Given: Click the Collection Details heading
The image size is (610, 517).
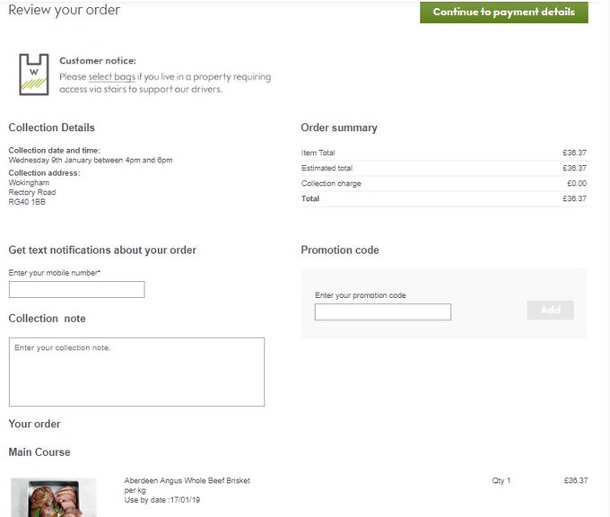Looking at the screenshot, I should [x=51, y=127].
